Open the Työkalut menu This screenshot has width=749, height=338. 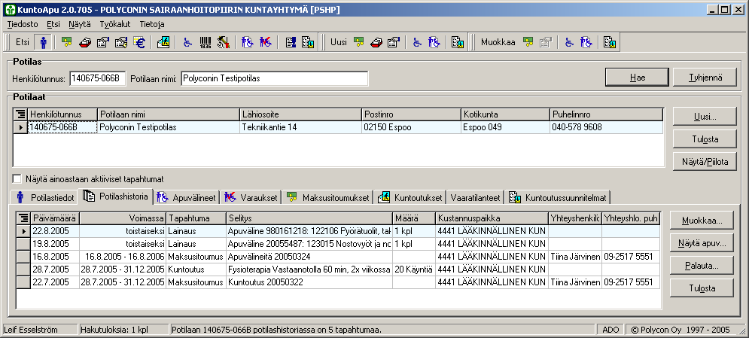point(115,24)
